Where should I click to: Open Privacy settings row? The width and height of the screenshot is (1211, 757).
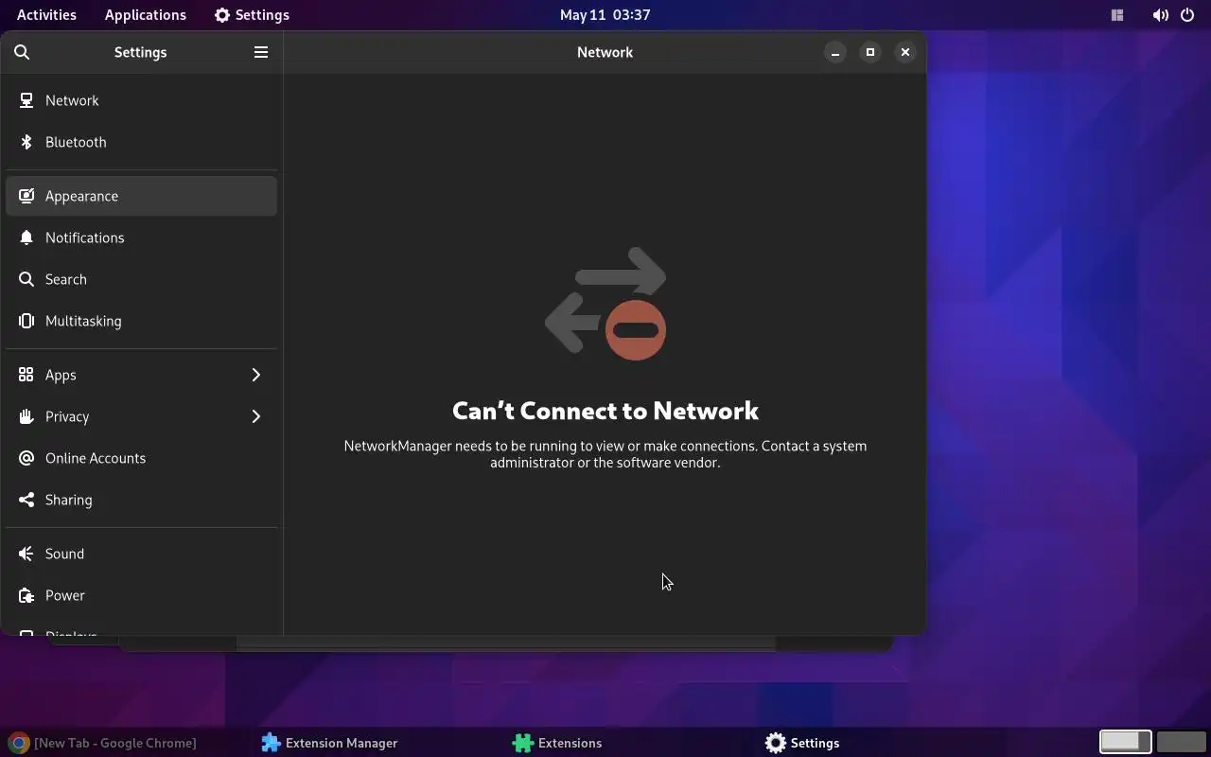(x=141, y=416)
